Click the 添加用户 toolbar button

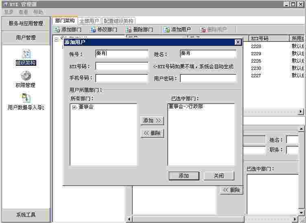point(177,30)
